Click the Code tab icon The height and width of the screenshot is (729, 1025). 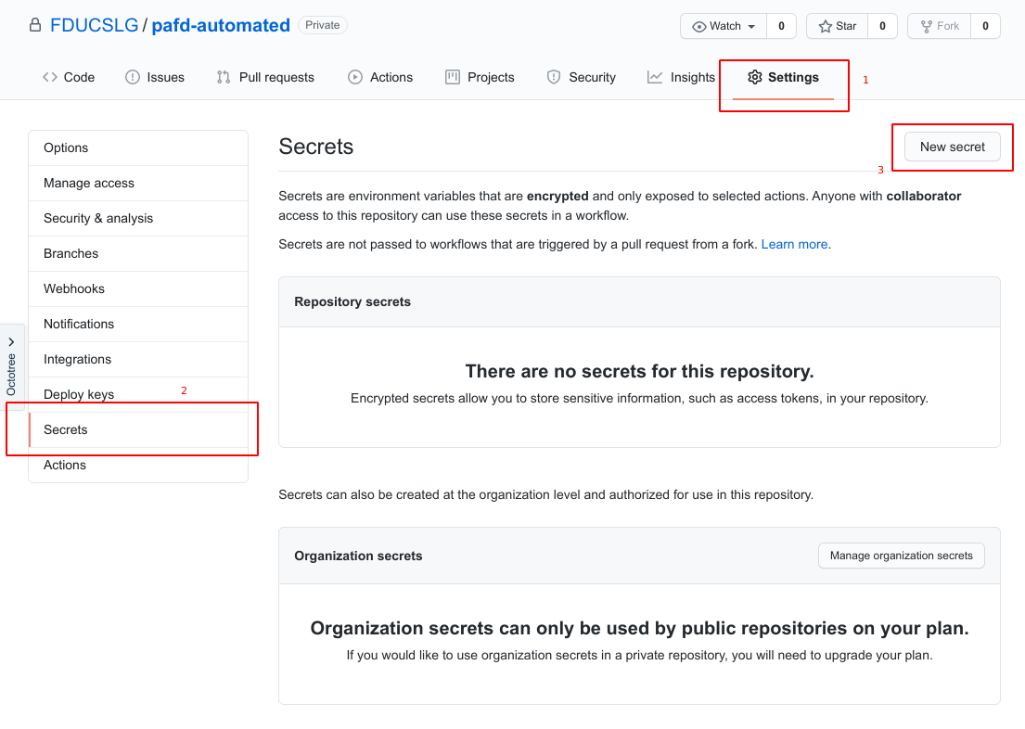(50, 77)
